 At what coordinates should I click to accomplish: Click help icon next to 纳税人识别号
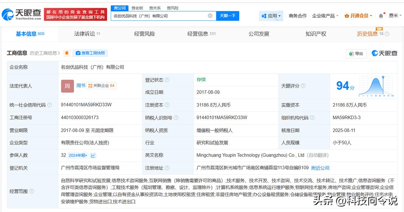tap(176, 118)
